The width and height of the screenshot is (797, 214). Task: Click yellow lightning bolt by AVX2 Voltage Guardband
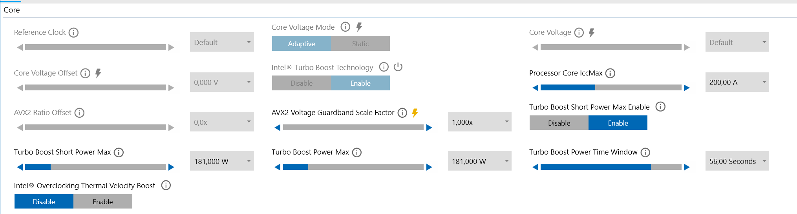tap(415, 113)
